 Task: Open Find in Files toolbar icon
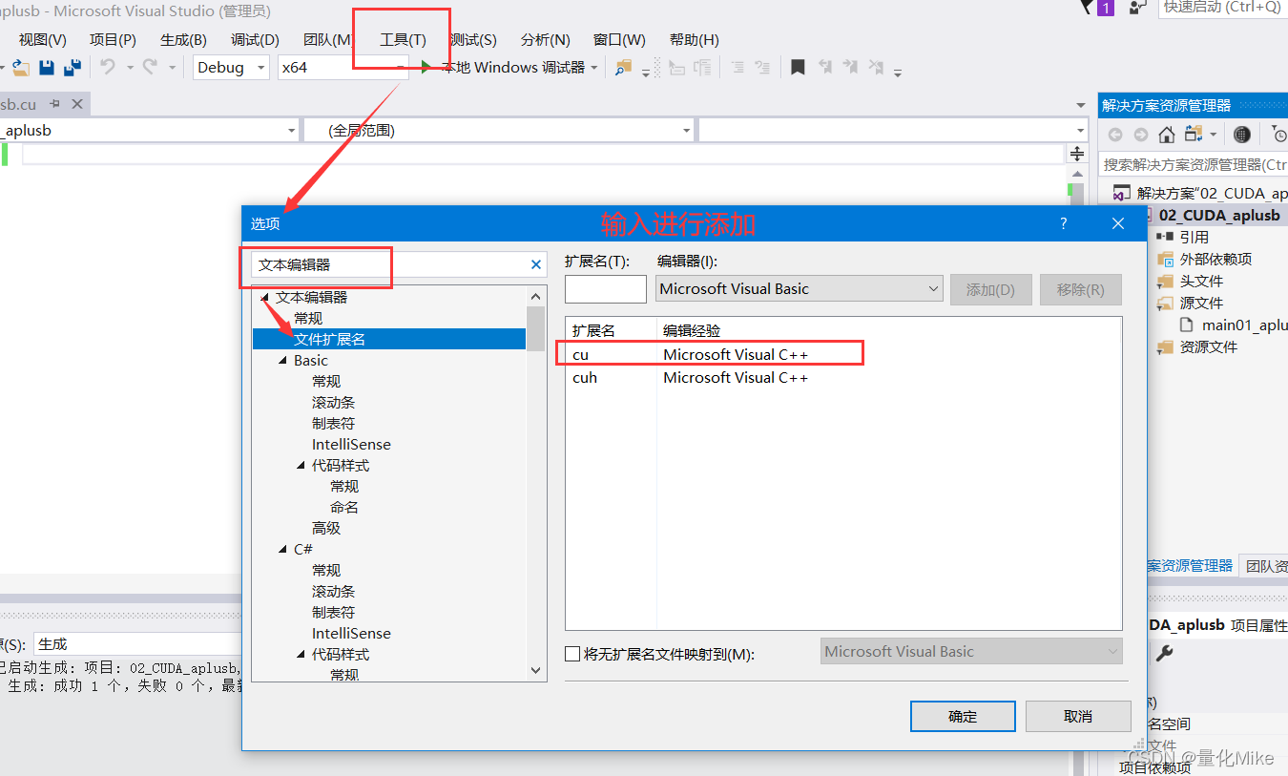623,68
